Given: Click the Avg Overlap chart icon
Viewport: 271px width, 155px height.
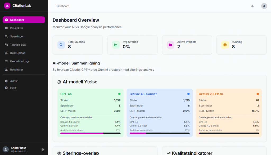Looking at the screenshot, I should pos(116,45).
